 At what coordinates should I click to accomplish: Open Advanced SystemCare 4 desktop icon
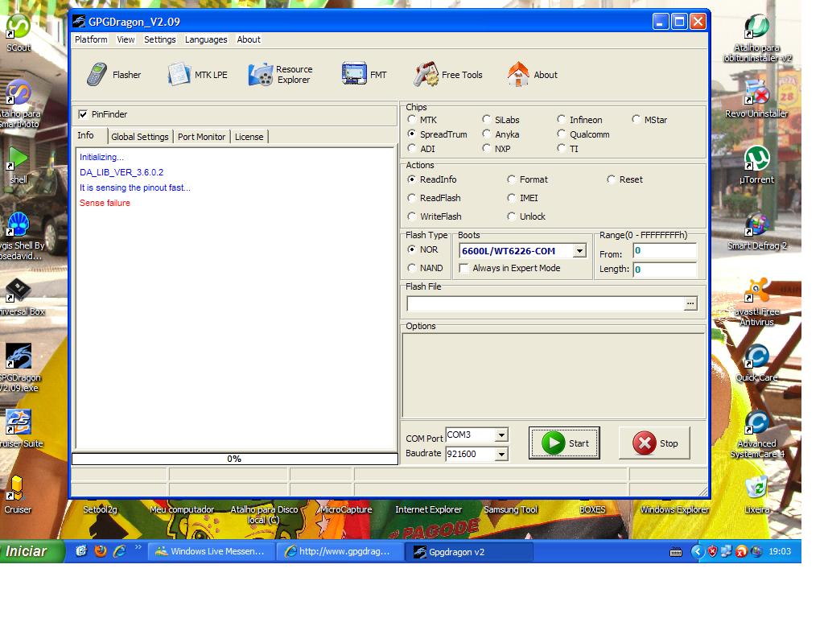(756, 434)
